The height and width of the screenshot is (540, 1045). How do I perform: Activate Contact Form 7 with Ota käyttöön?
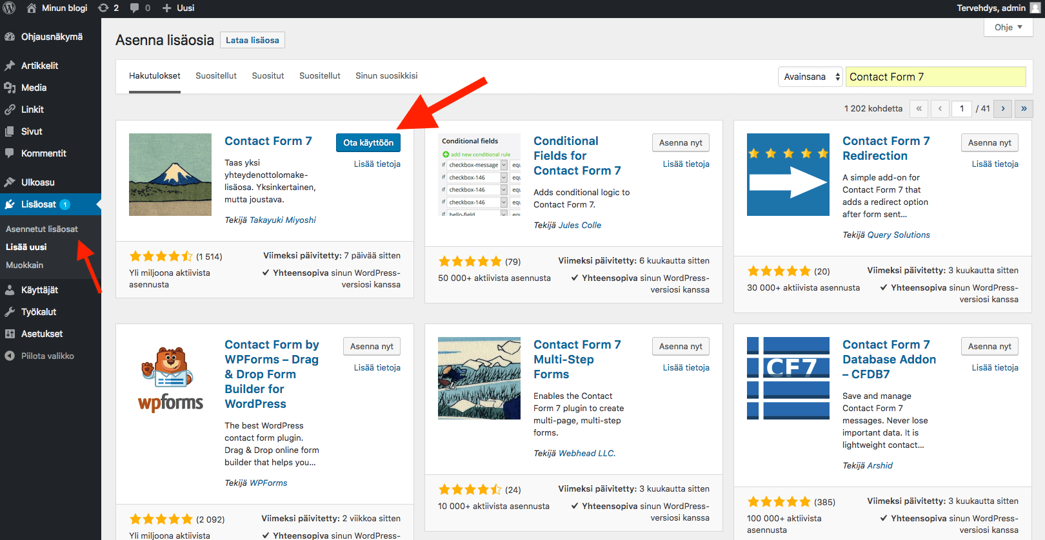click(x=368, y=142)
